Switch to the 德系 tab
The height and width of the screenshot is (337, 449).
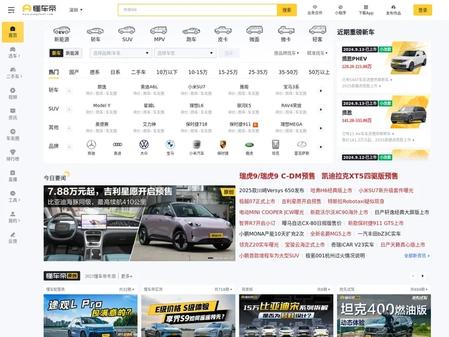[95, 72]
